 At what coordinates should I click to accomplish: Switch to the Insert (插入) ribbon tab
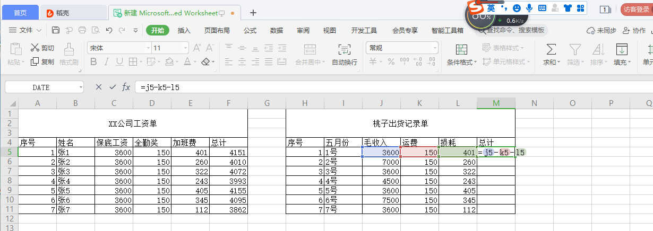(x=184, y=30)
